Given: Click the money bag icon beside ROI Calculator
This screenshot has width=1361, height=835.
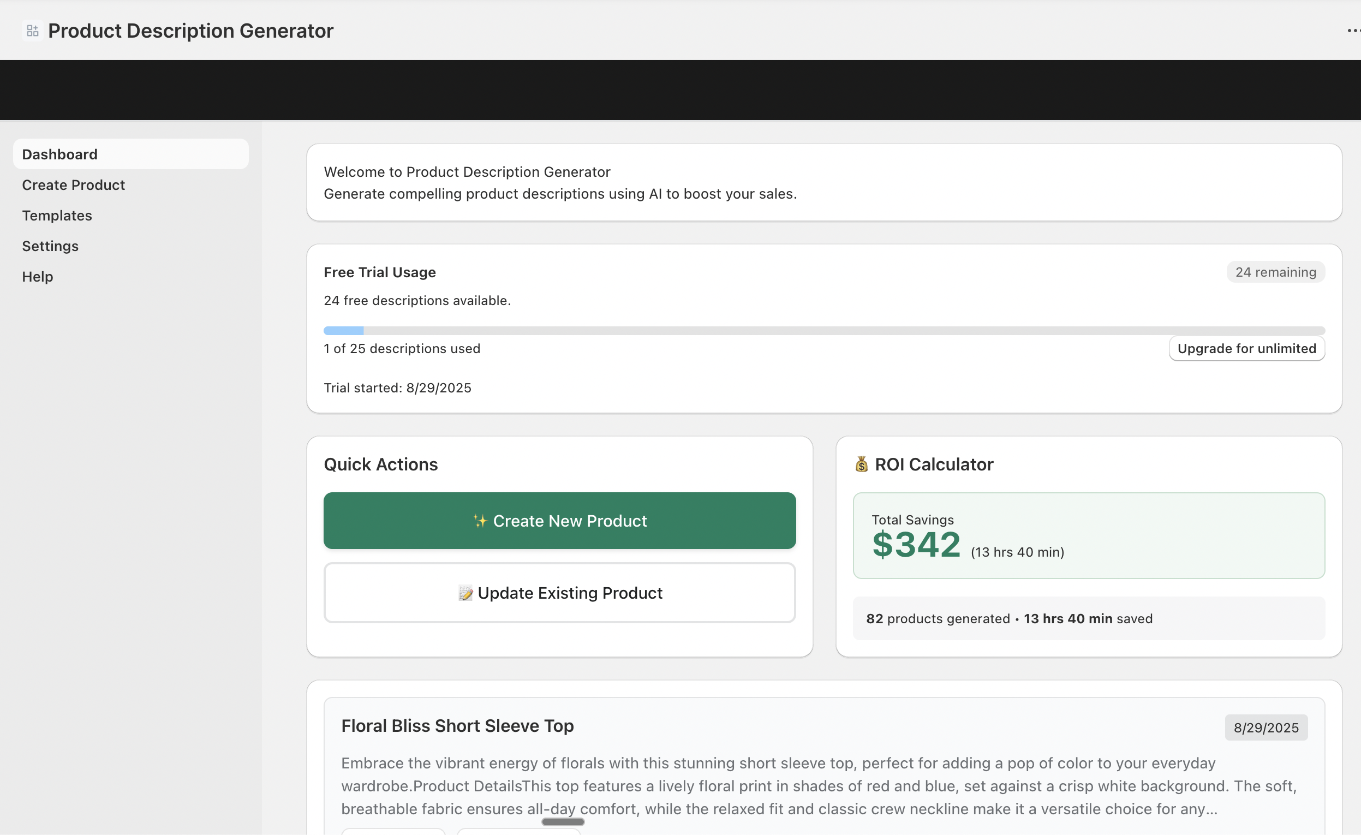Looking at the screenshot, I should point(862,464).
